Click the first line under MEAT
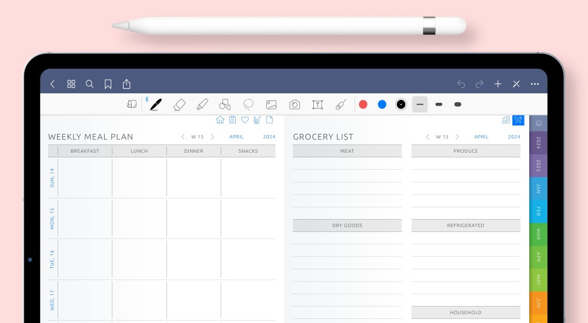The width and height of the screenshot is (588, 323). pos(348,164)
